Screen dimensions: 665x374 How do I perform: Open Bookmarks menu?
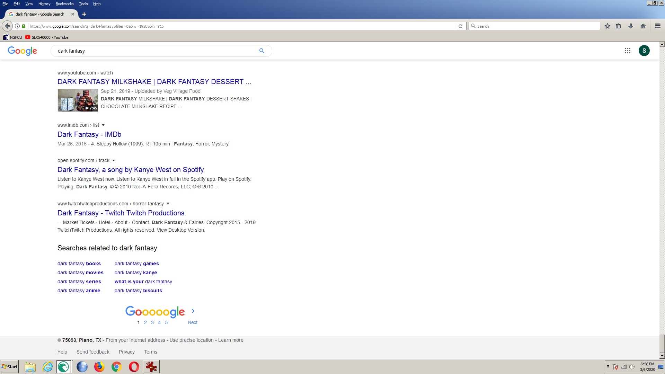[64, 4]
